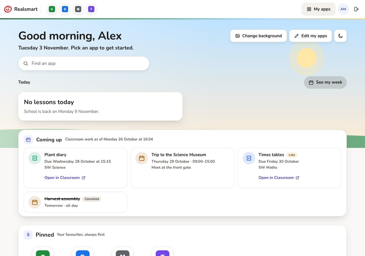The image size is (365, 256).
Task: Open the grey M app in top bar
Action: (x=78, y=9)
